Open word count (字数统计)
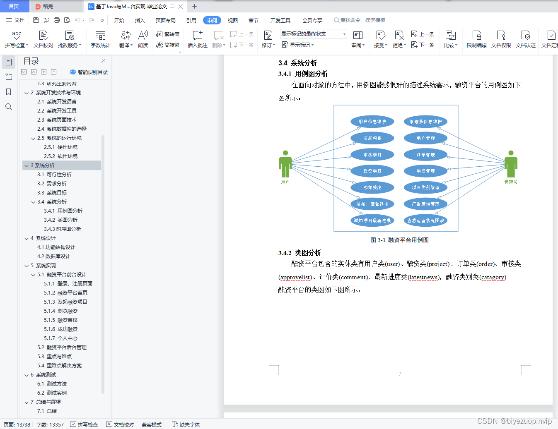Image resolution: width=558 pixels, height=429 pixels. point(100,39)
